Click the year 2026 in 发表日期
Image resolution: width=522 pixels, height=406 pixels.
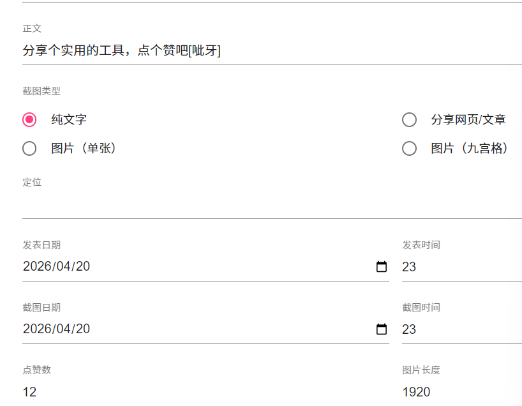(x=36, y=267)
